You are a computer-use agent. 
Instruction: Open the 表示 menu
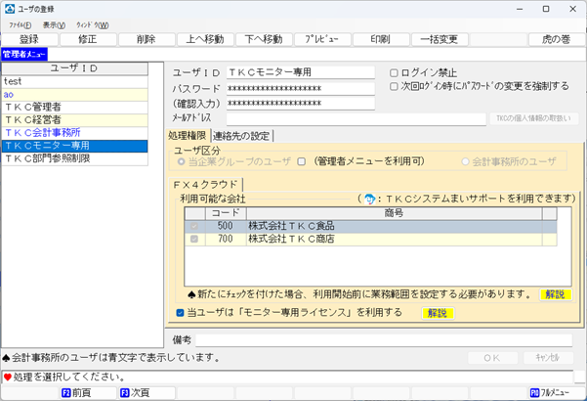coord(54,25)
